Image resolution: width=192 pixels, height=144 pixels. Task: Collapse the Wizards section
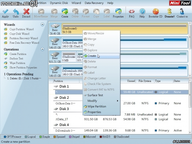(42, 25)
